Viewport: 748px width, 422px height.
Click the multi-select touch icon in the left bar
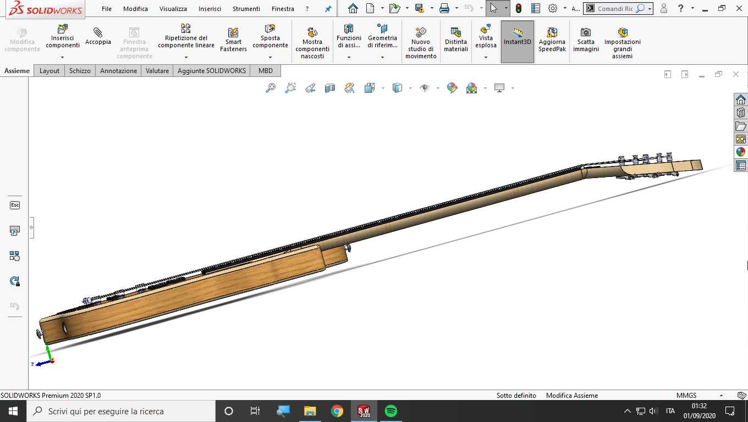[15, 256]
